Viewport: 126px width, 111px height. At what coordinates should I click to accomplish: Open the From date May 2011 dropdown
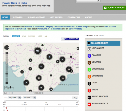click(14, 98)
